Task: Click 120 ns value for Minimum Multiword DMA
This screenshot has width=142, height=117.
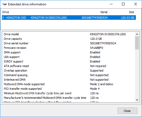Action: (94, 93)
